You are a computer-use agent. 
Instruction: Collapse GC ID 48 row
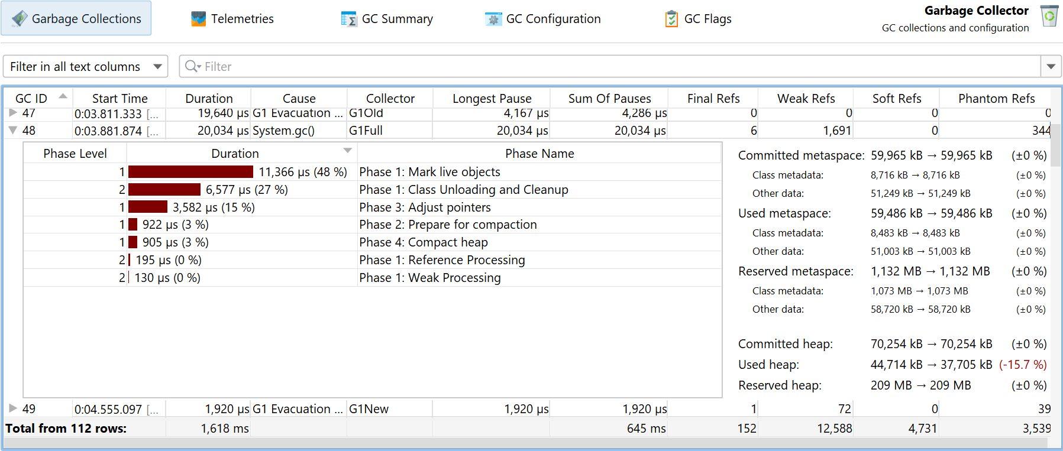point(13,130)
